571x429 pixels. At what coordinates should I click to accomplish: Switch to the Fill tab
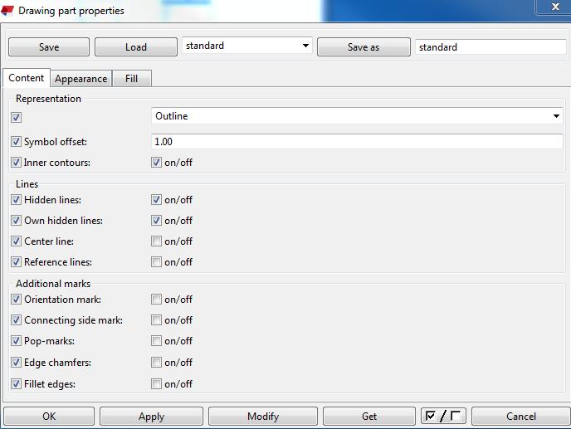click(131, 79)
